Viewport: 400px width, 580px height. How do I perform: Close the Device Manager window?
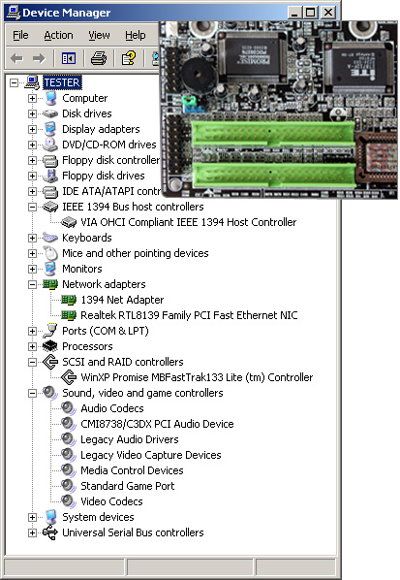(x=328, y=13)
